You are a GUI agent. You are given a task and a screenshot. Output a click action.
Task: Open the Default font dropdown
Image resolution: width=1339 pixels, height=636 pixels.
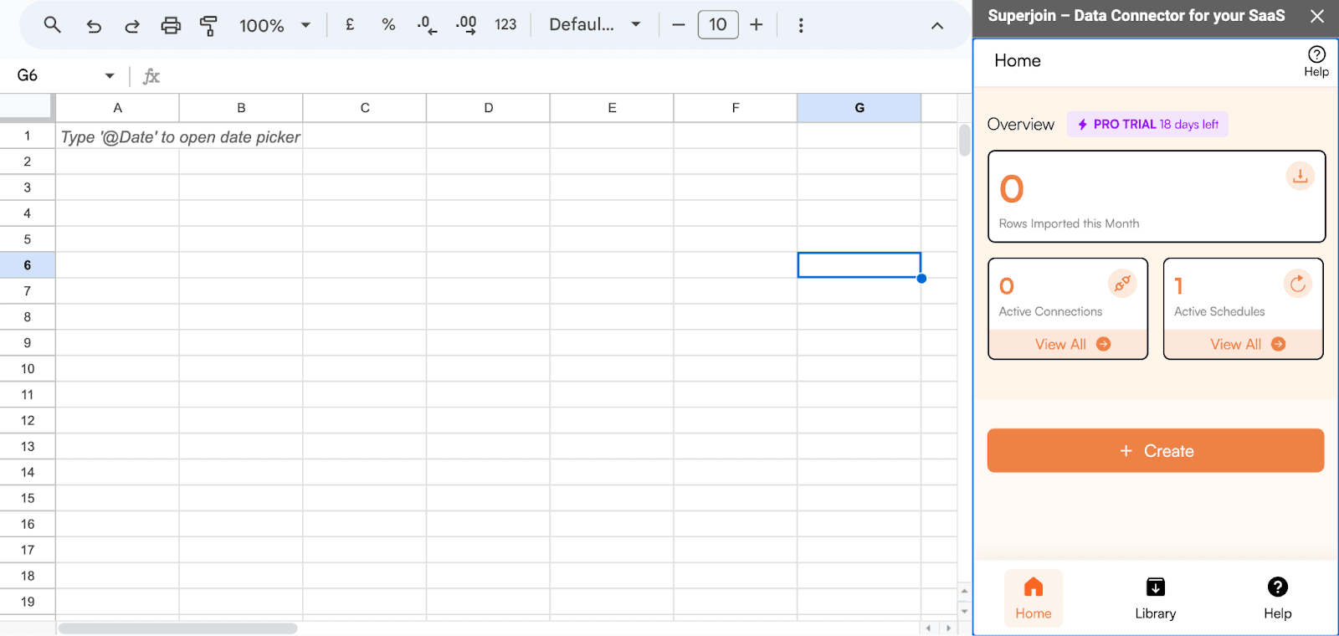594,25
